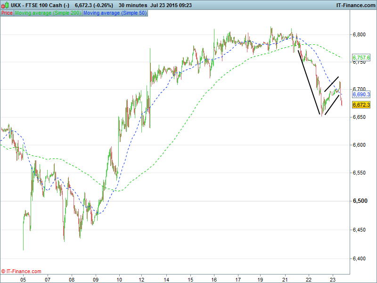Image resolution: width=377 pixels, height=283 pixels.
Task: Click the © IT-Finance.com copyright link
Action: point(21,271)
